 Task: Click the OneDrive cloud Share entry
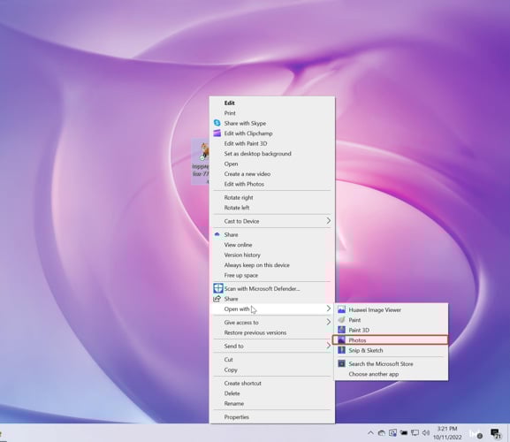tap(272, 234)
